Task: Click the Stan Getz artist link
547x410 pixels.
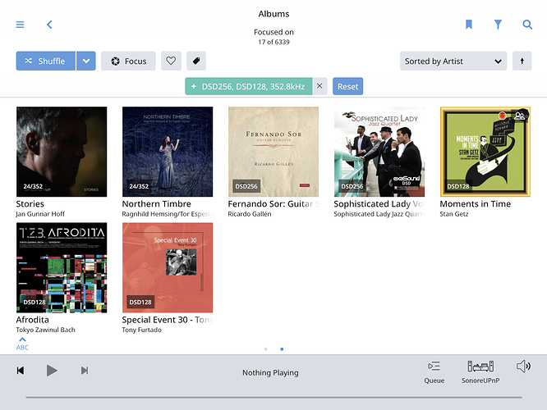Action: tap(454, 214)
